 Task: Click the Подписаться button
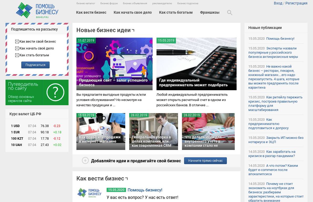click(x=35, y=65)
